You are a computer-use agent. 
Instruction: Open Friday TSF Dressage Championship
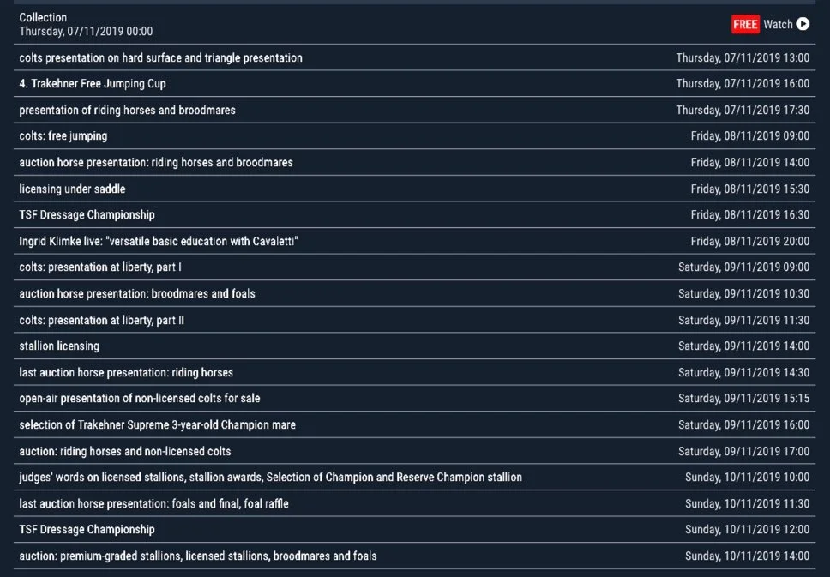[x=414, y=215]
